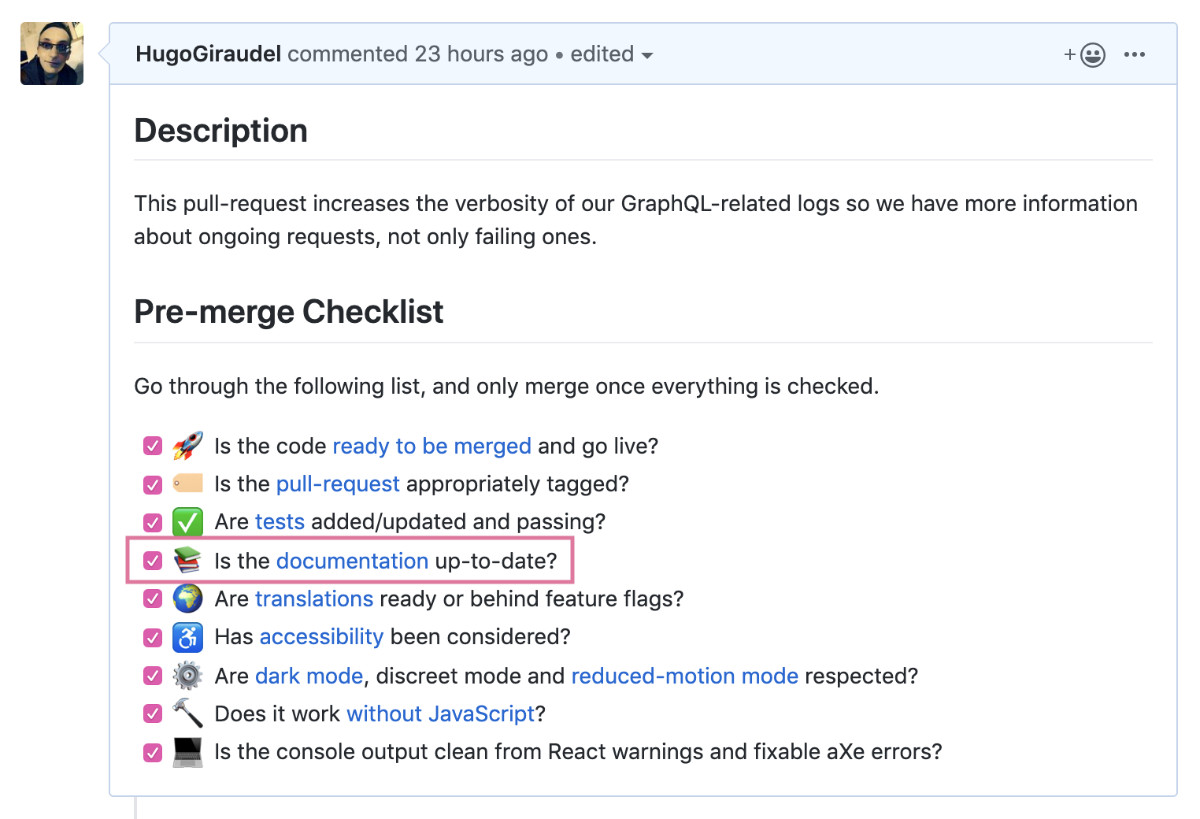Viewport: 1200px width, 819px height.
Task: Open the 'reduced-motion mode' link
Action: (684, 676)
